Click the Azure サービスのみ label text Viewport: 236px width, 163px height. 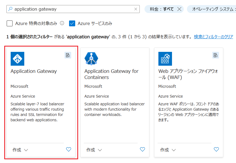pos(95,23)
